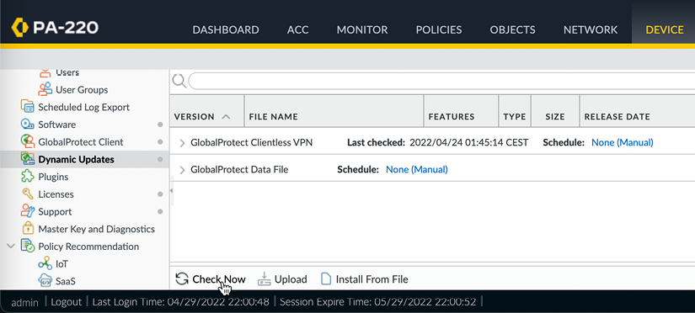Open the DASHBOARD tab

[x=226, y=29]
